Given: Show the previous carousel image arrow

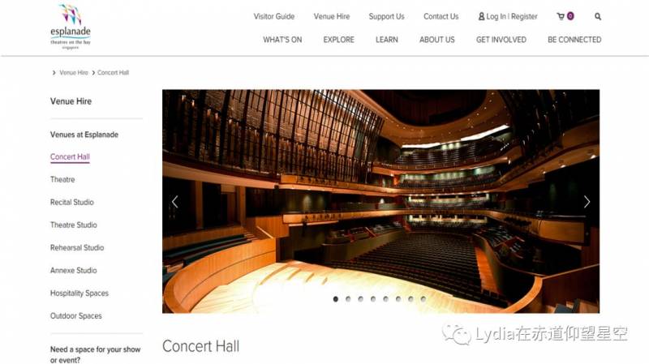Looking at the screenshot, I should pyautogui.click(x=175, y=202).
